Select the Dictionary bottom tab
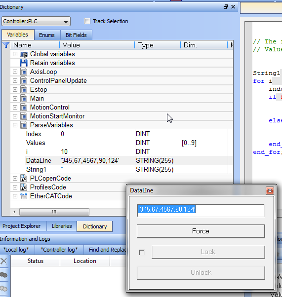 click(95, 226)
